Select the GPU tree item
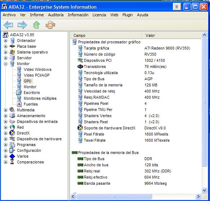This screenshot has width=210, height=201. [28, 81]
